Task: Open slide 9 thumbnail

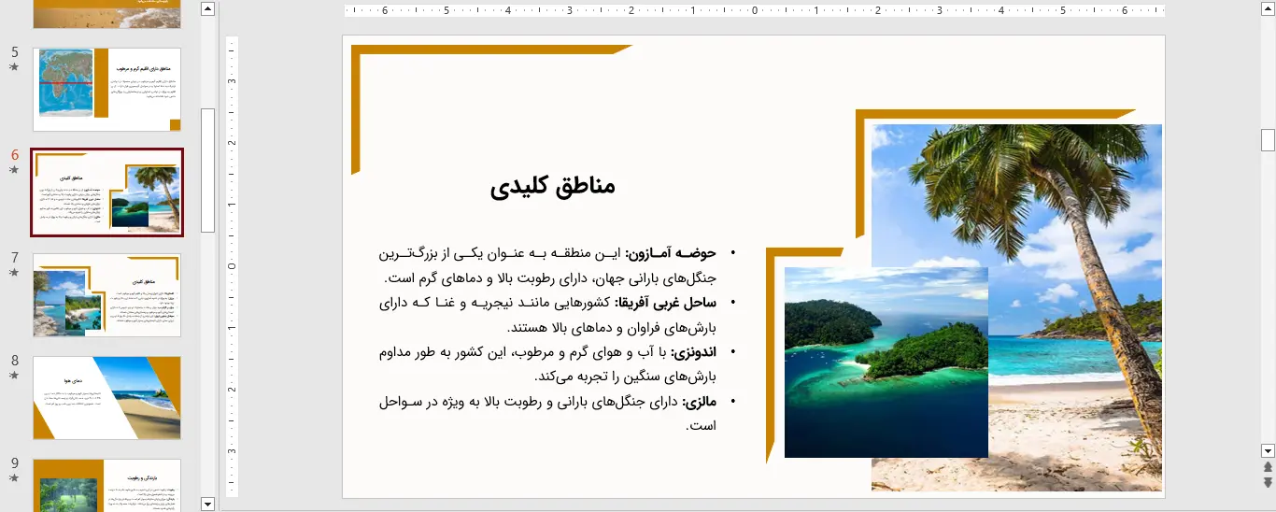Action: [107, 485]
